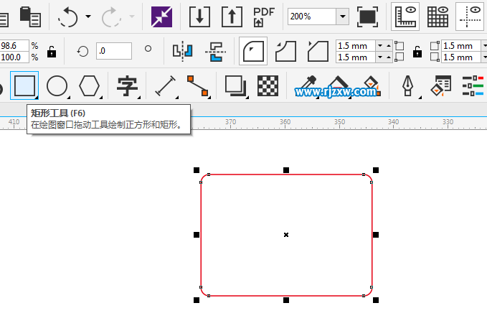Click the Undo button

(67, 16)
